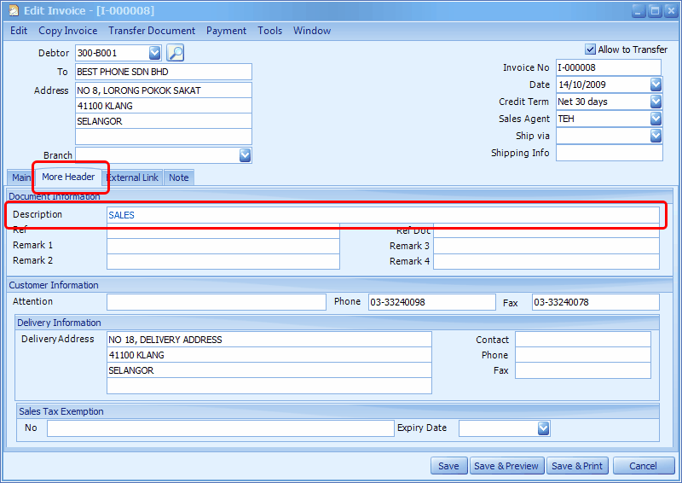Click the debtor search magnifier icon

pos(176,53)
